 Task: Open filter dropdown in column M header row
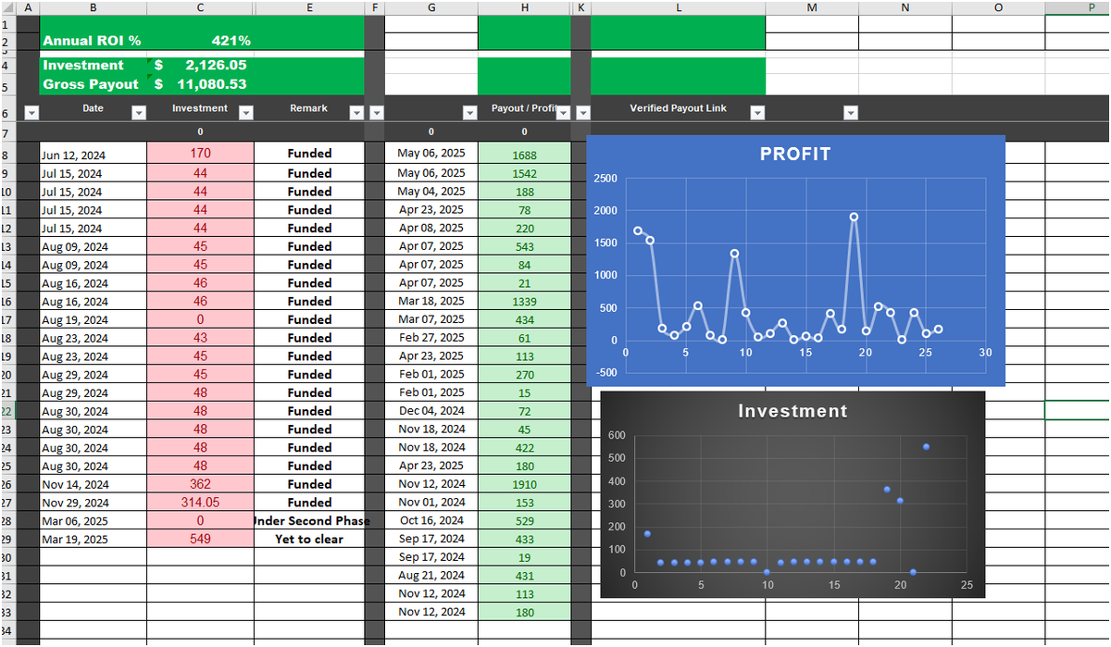pos(850,113)
